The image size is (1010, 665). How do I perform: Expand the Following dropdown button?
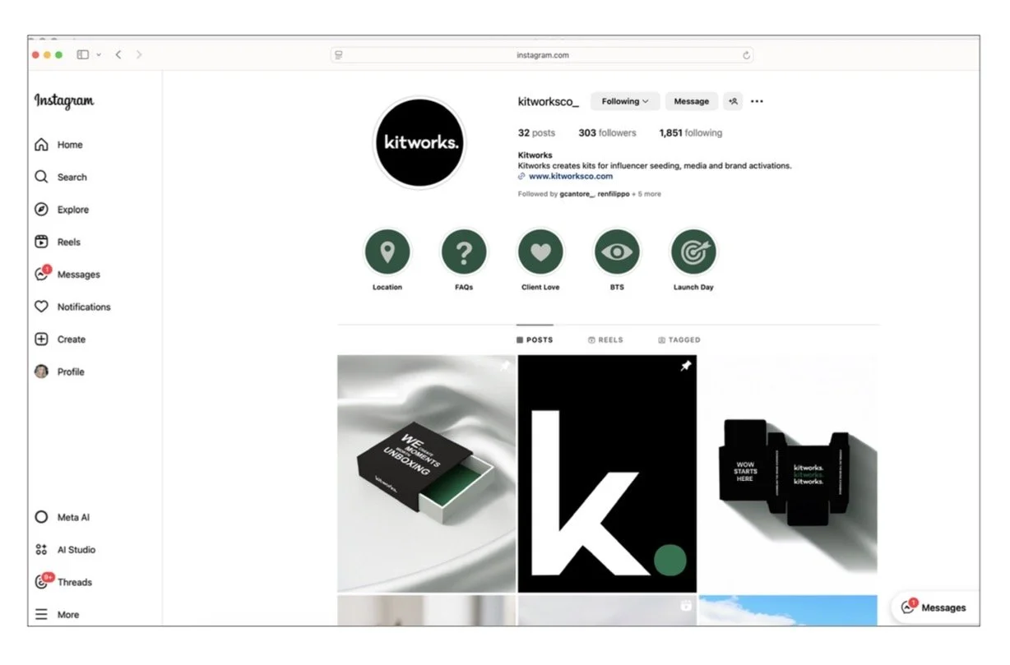click(625, 101)
